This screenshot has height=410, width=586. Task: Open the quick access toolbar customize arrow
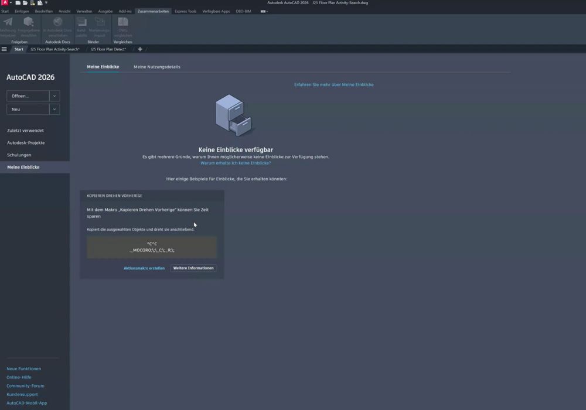pos(46,3)
